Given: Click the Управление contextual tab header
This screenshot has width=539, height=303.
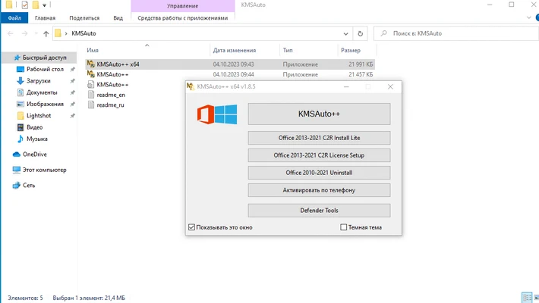Looking at the screenshot, I should tap(182, 6).
